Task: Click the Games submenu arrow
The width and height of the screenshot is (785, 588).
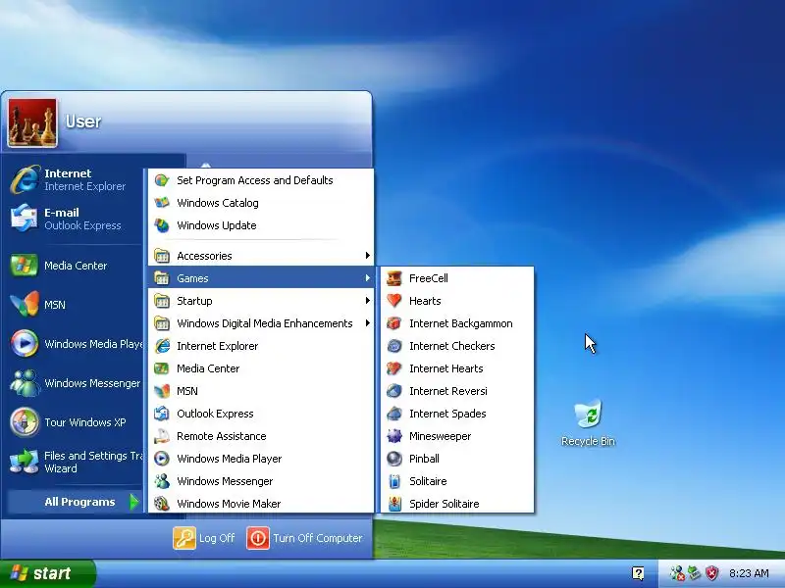Action: click(x=367, y=278)
